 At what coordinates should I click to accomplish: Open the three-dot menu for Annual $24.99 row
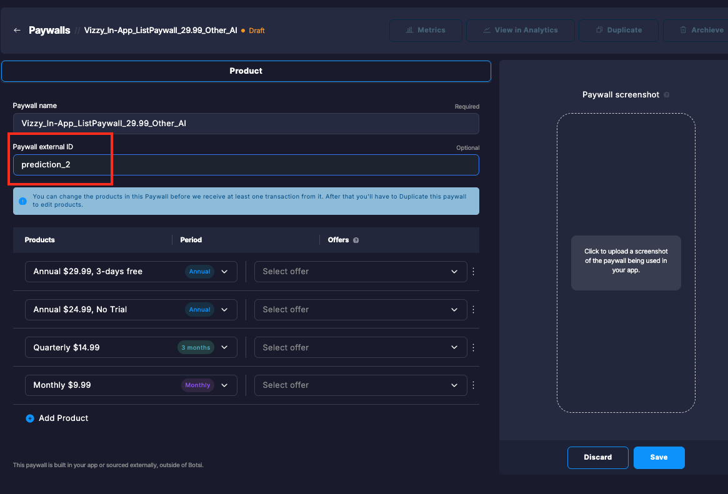point(473,309)
